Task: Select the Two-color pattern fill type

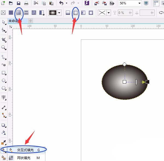Action: (42, 13)
